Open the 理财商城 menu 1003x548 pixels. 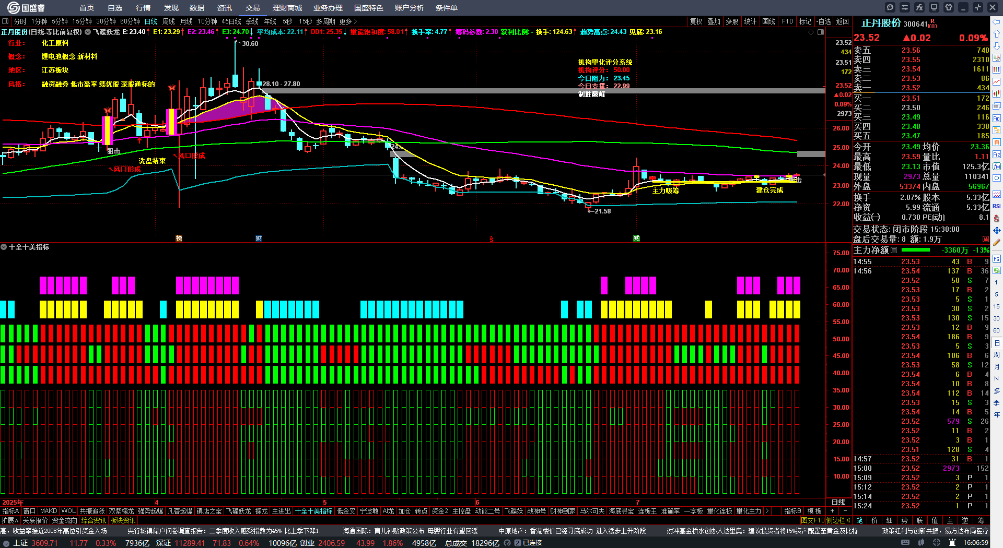[287, 8]
